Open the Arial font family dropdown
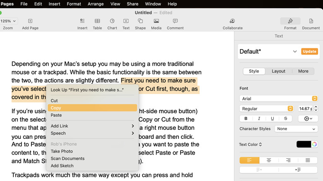Viewport: 323px width, 181px height. coord(278,98)
